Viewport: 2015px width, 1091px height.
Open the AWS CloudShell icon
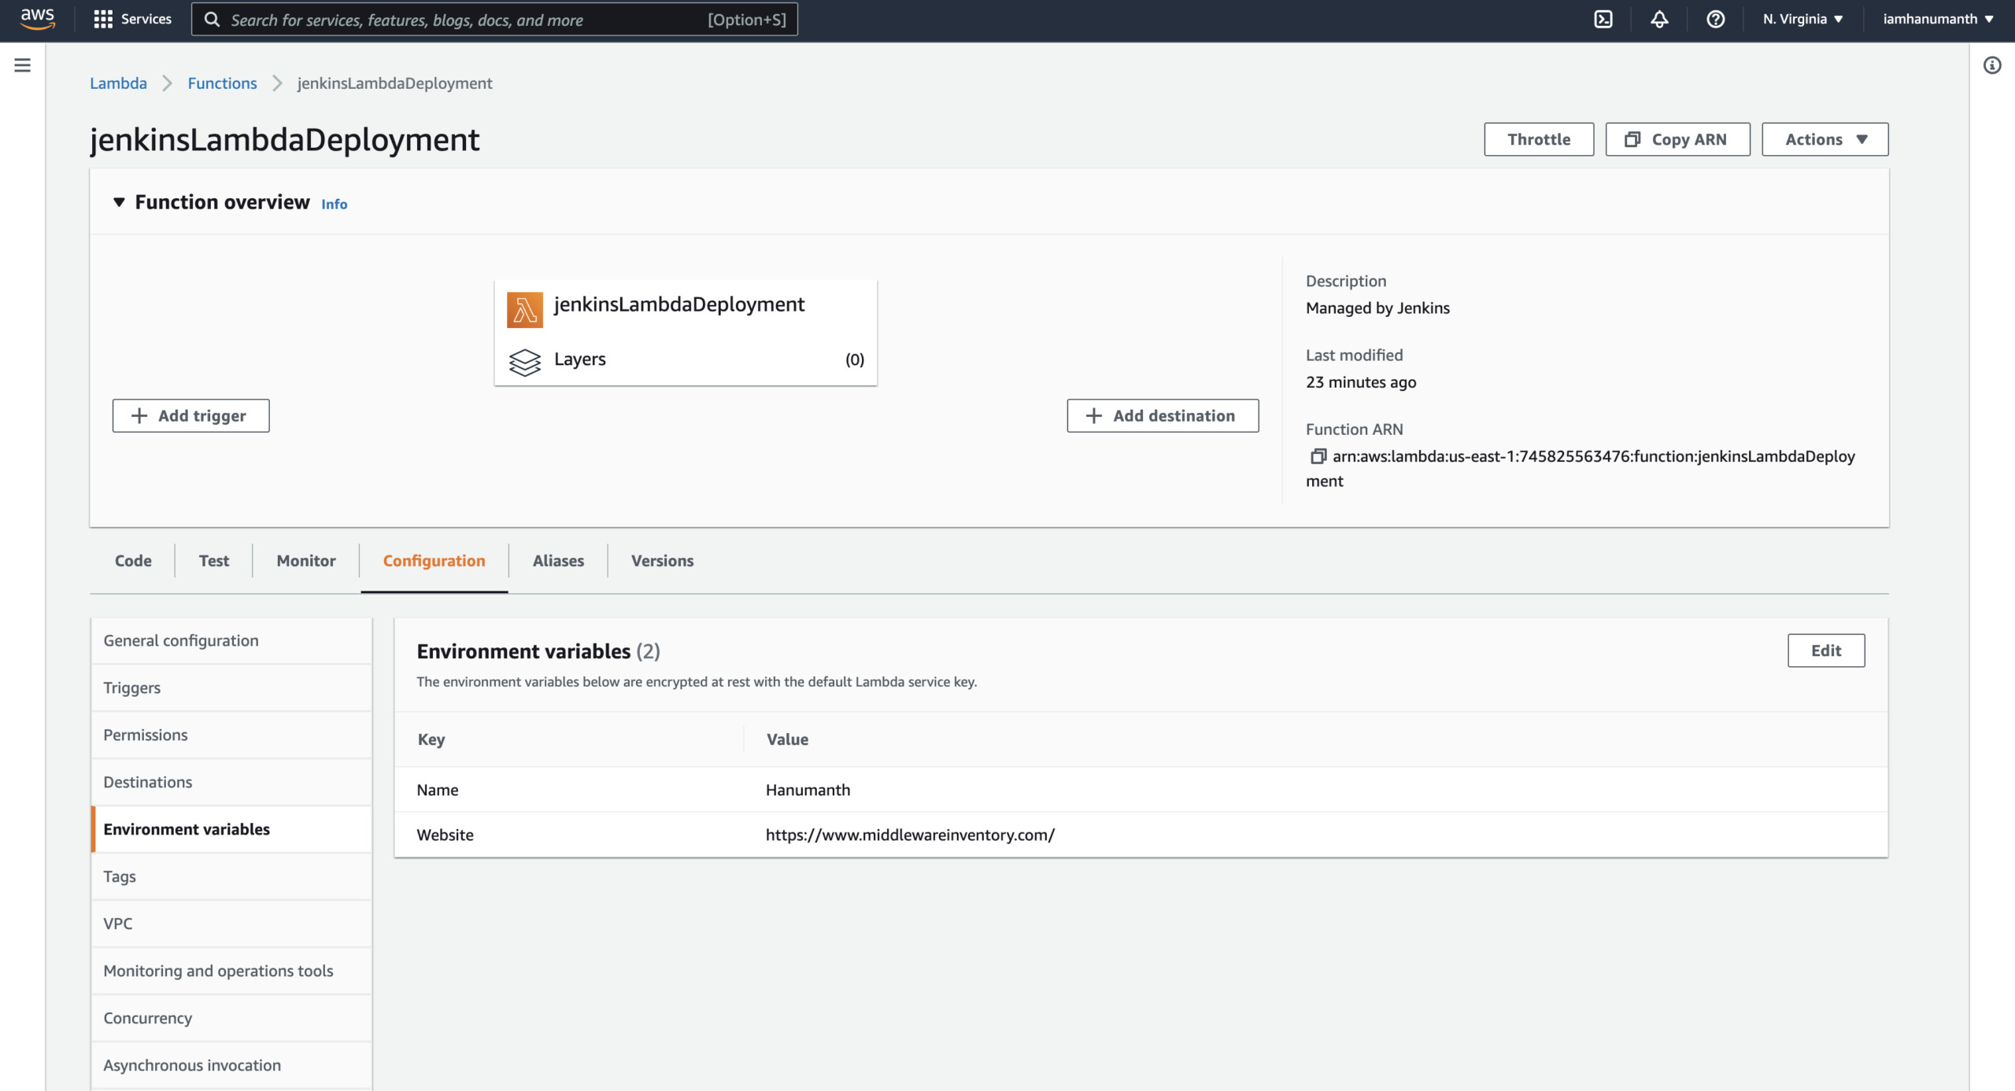1603,20
